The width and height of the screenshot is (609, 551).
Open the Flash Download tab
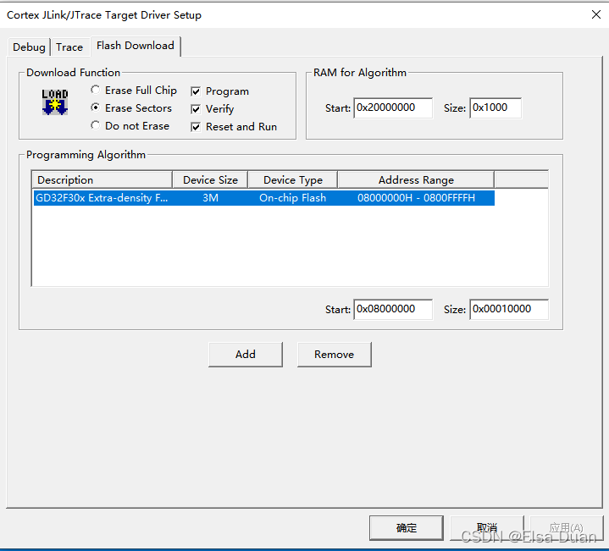[136, 46]
